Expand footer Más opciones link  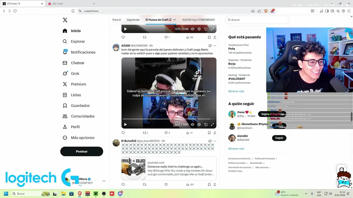263,167
